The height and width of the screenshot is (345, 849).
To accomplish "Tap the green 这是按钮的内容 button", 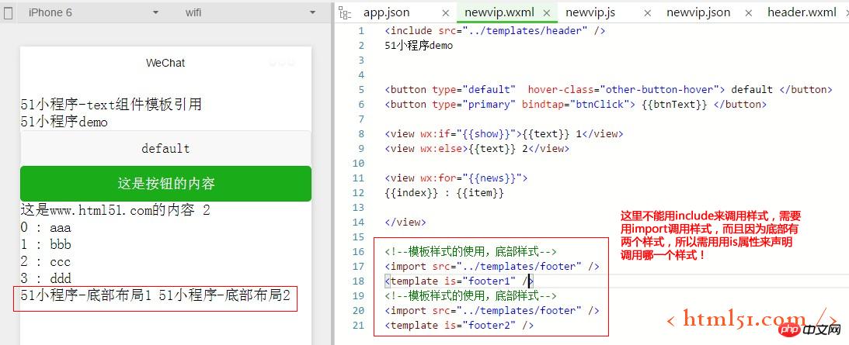I will pos(165,184).
